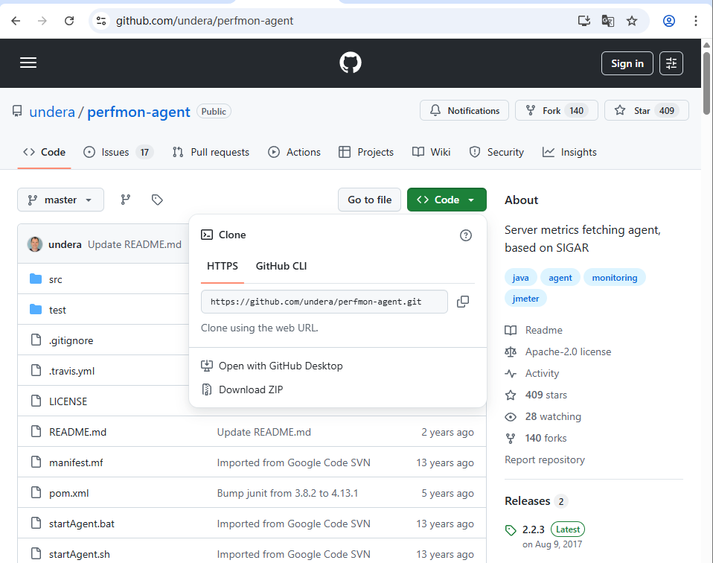The height and width of the screenshot is (563, 713).
Task: Open the src folder icon
Action: coord(36,279)
